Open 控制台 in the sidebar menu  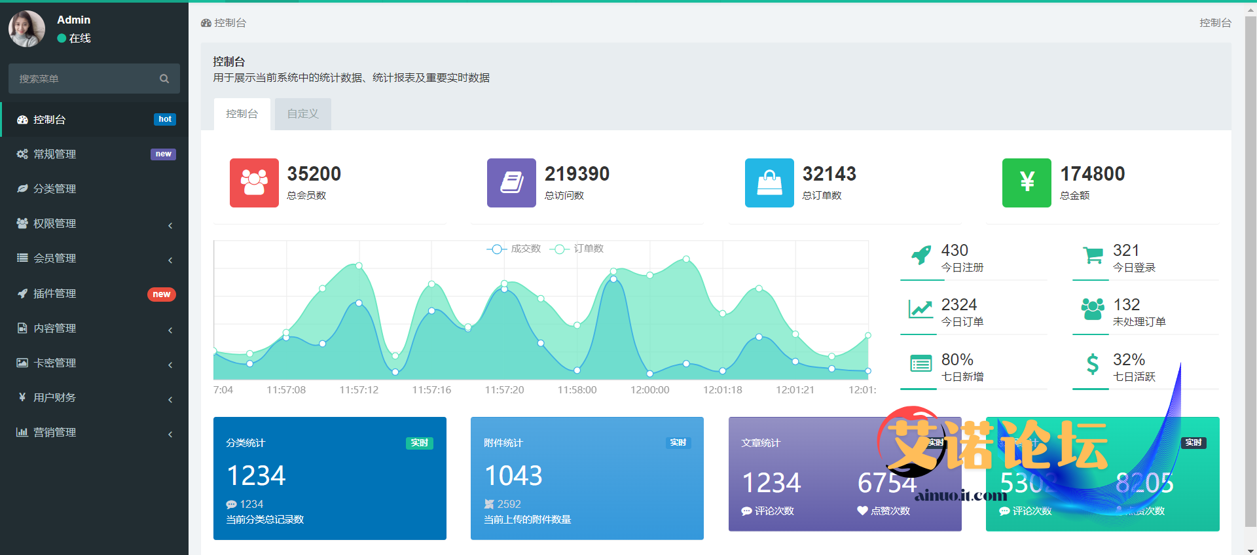94,120
